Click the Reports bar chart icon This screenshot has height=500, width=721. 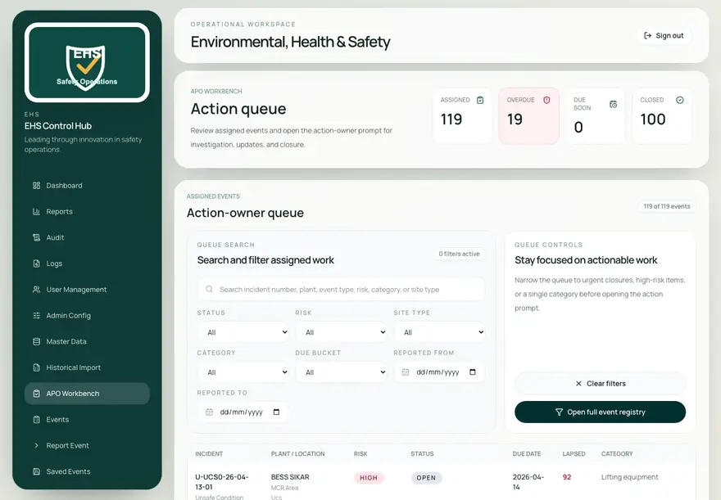click(36, 212)
